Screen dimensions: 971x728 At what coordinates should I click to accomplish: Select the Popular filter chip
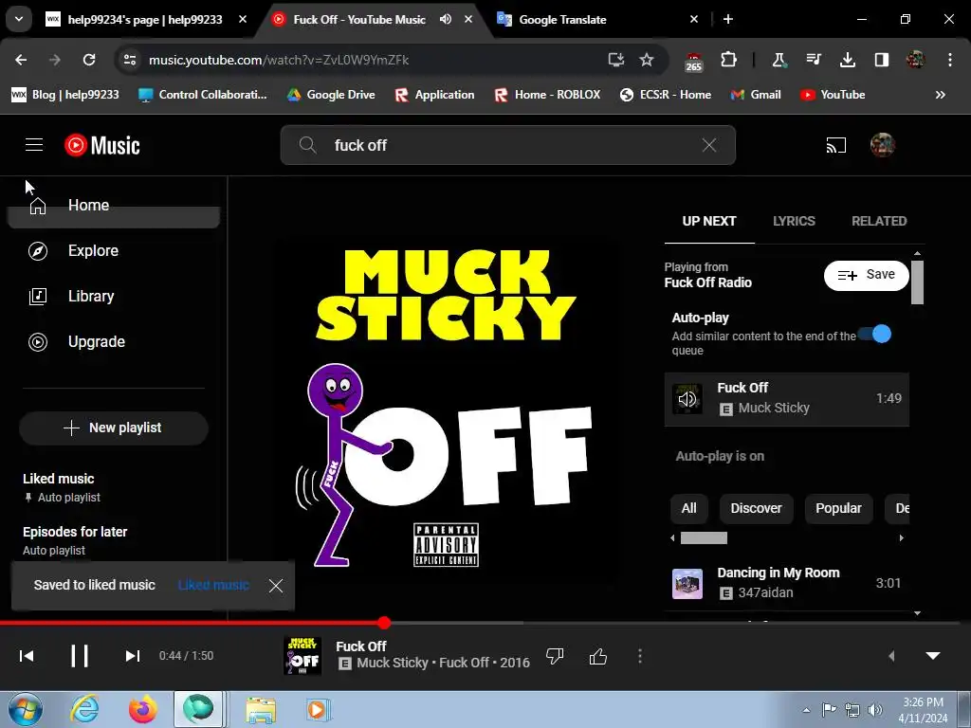838,508
